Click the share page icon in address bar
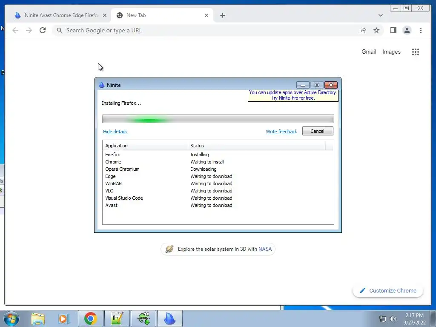436x327 pixels. coord(363,30)
